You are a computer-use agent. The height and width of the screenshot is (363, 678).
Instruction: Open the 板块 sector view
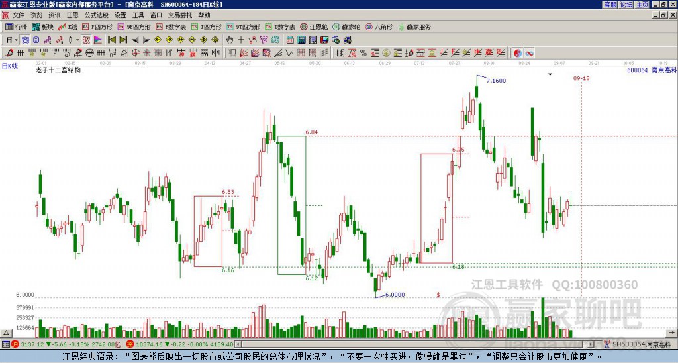coord(43,26)
